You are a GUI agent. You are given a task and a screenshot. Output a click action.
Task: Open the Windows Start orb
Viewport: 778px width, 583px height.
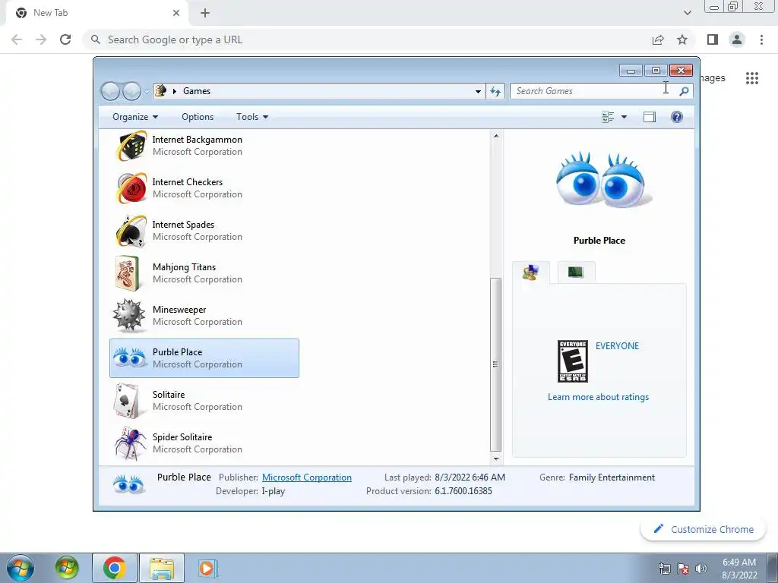[x=21, y=568]
